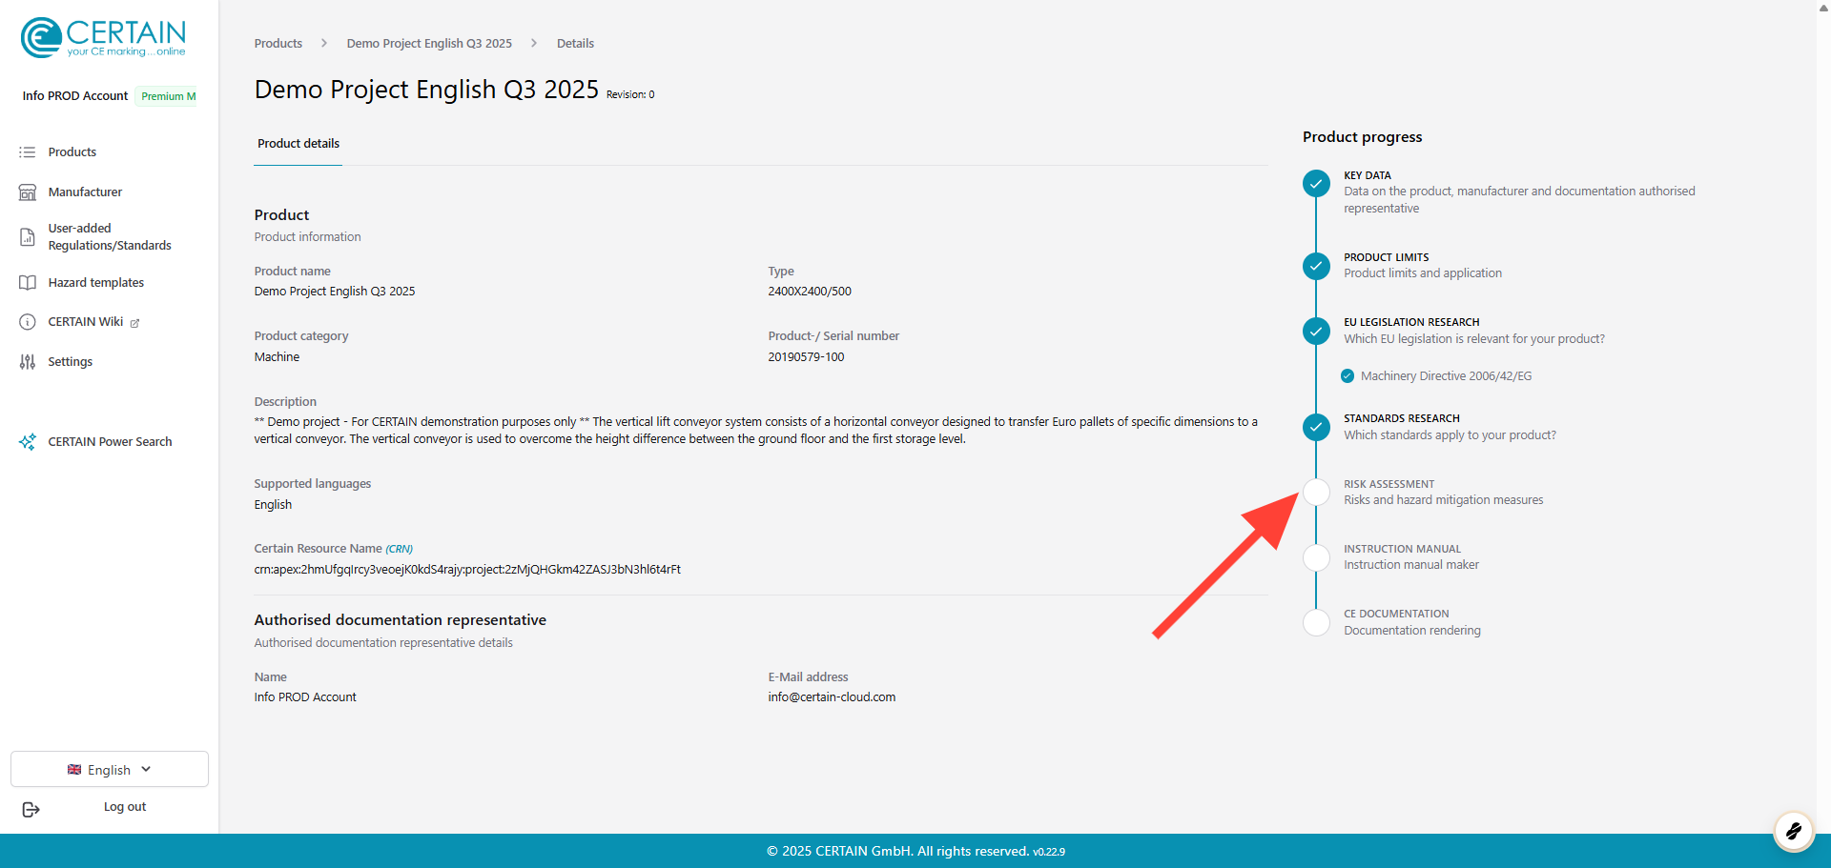Click the version number v0.22.9 in footer
Viewport: 1831px width, 868px height.
point(1049,852)
